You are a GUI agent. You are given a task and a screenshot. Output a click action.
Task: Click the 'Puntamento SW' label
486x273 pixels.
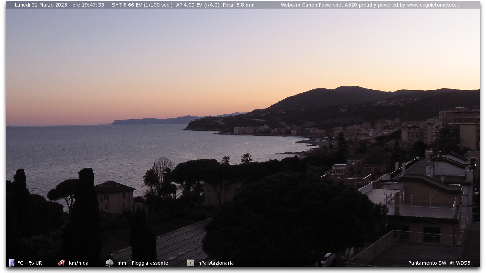427,263
